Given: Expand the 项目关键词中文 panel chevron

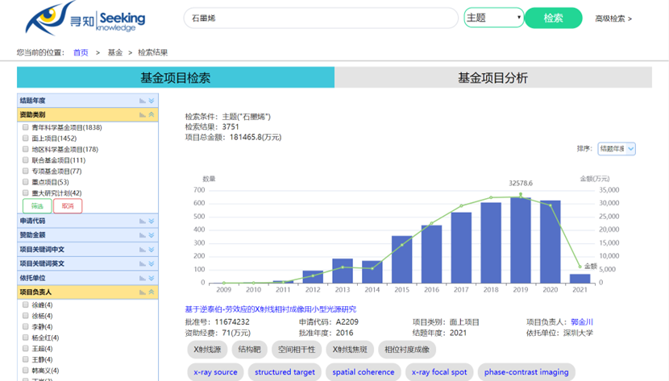Looking at the screenshot, I should 152,250.
